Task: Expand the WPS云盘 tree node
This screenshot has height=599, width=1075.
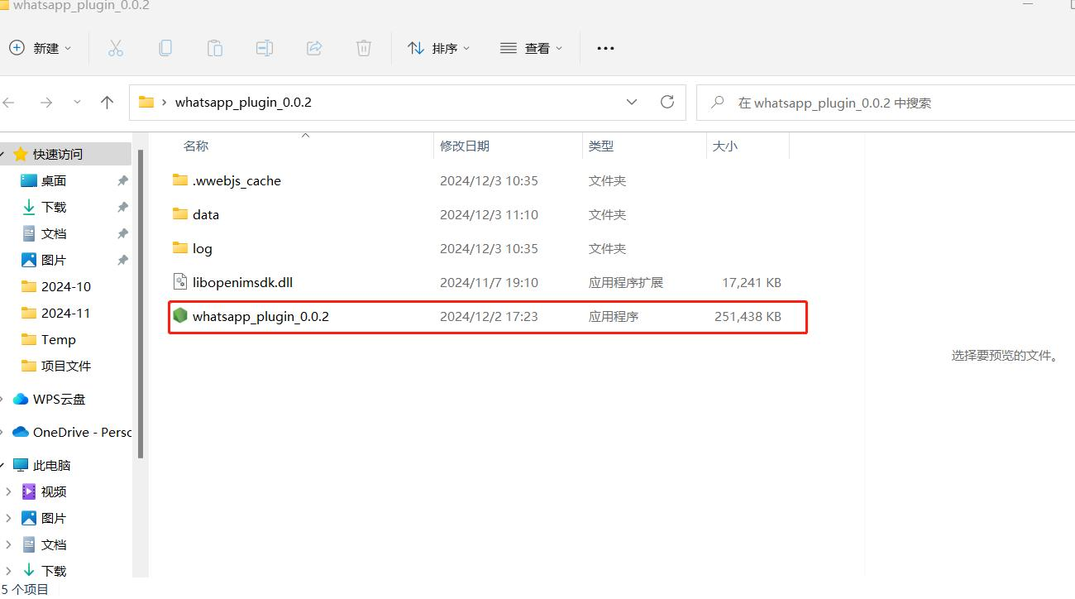Action: pyautogui.click(x=3, y=399)
